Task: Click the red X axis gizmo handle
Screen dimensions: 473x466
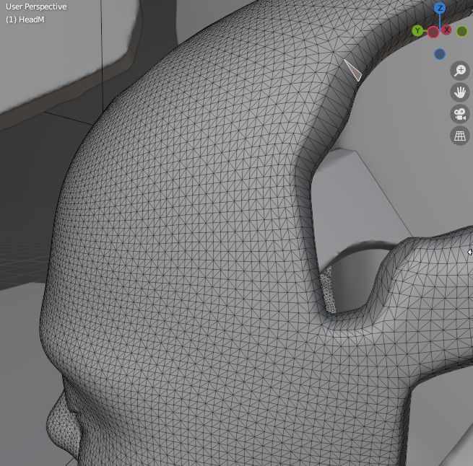Action: click(446, 30)
